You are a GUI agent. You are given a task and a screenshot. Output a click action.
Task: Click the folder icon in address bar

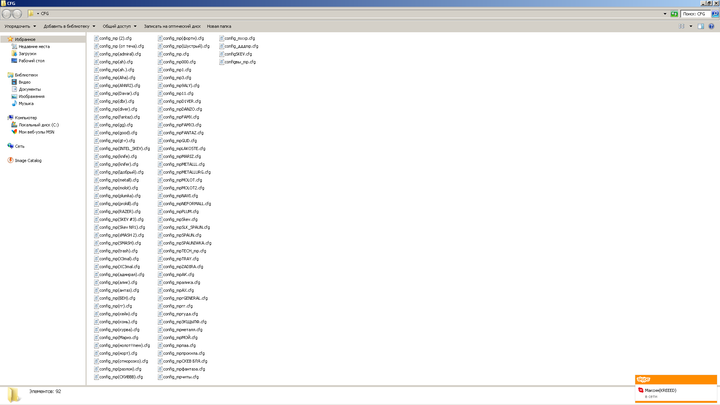[31, 13]
